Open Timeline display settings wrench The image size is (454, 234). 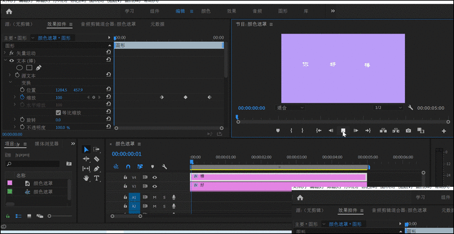(x=164, y=167)
